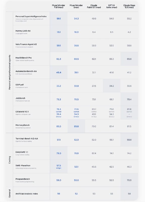Click the vertical Coding section label
145x202 pixels.
click(10, 160)
